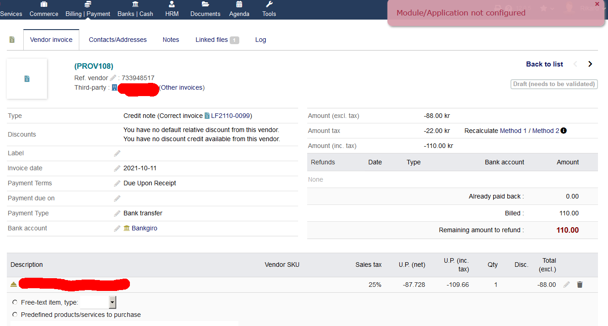The image size is (608, 326).
Task: Switch to the Contacts/Addresses tab
Action: 118,40
